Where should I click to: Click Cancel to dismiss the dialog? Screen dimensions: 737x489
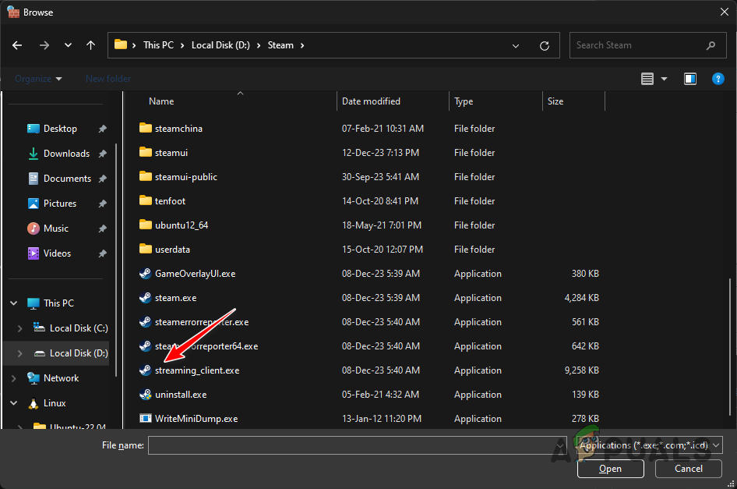click(688, 469)
